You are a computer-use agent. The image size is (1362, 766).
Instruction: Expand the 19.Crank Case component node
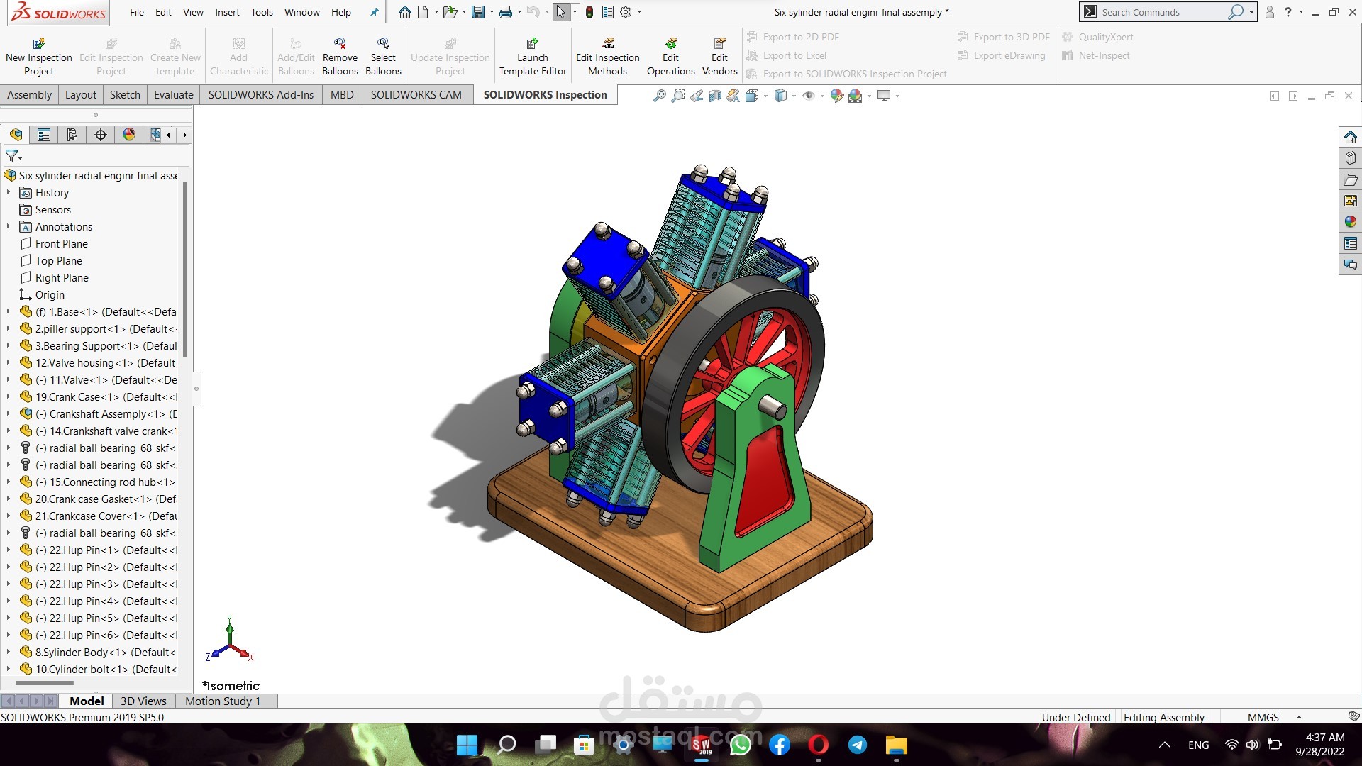9,397
